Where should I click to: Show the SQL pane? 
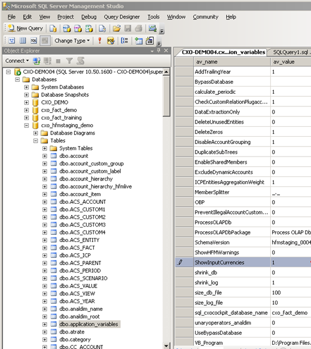(33, 41)
